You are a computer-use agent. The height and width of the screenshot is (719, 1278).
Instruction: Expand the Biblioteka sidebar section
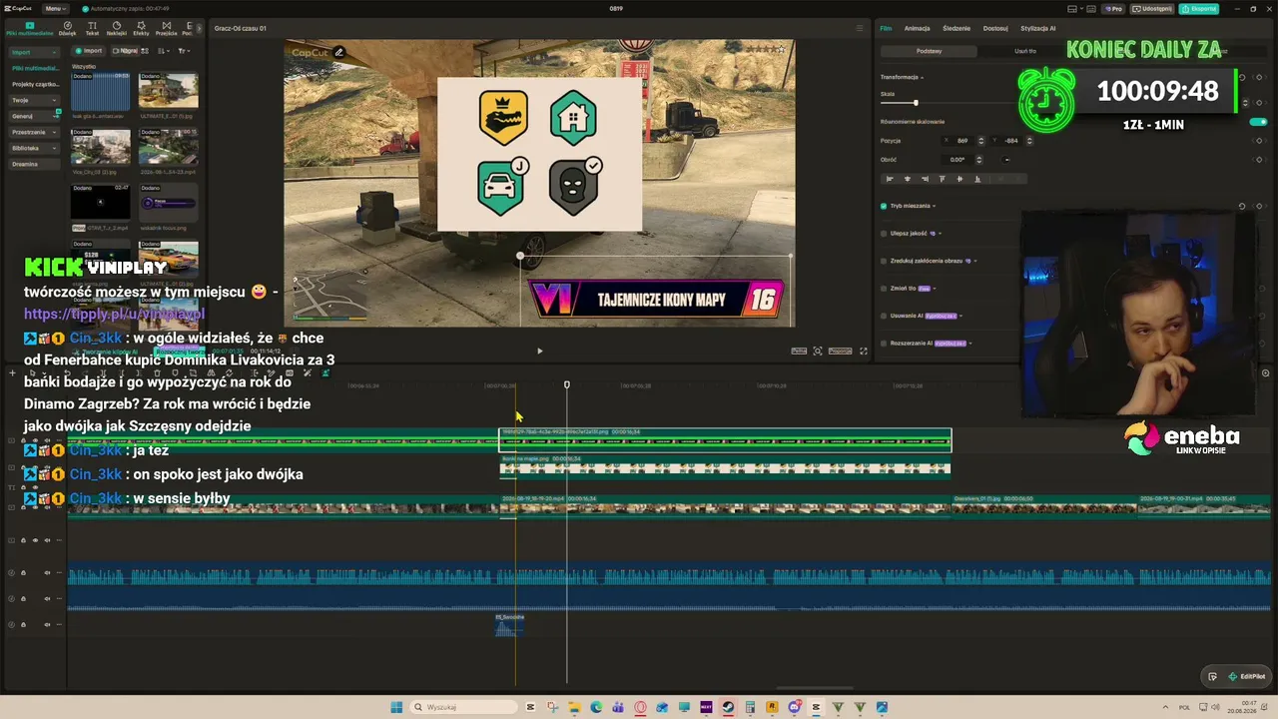coord(34,148)
